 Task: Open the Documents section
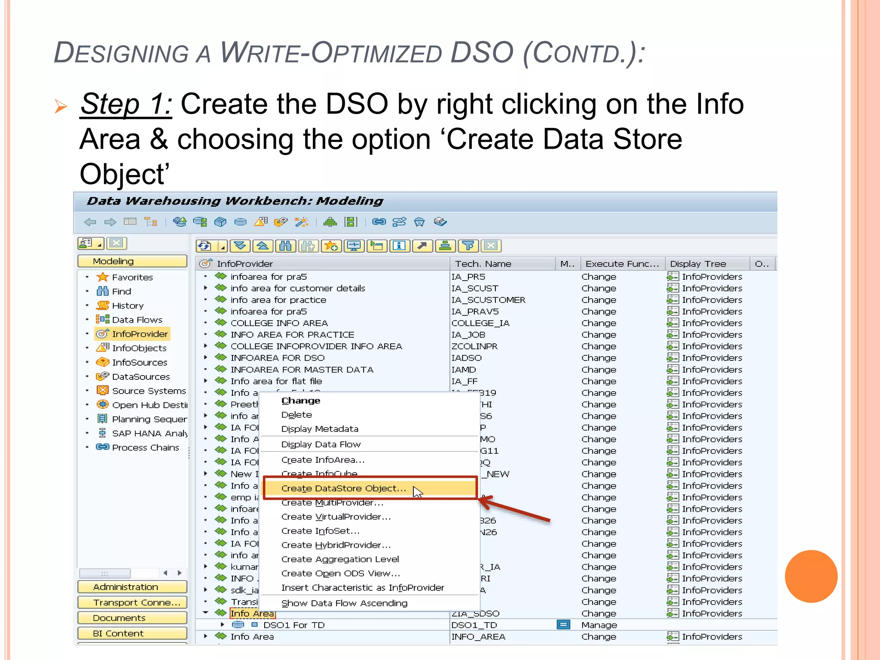pyautogui.click(x=132, y=617)
